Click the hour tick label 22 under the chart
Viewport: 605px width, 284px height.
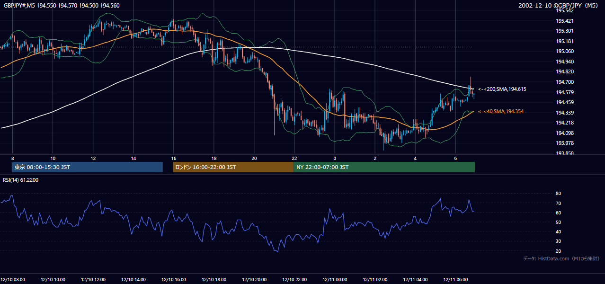click(x=294, y=158)
